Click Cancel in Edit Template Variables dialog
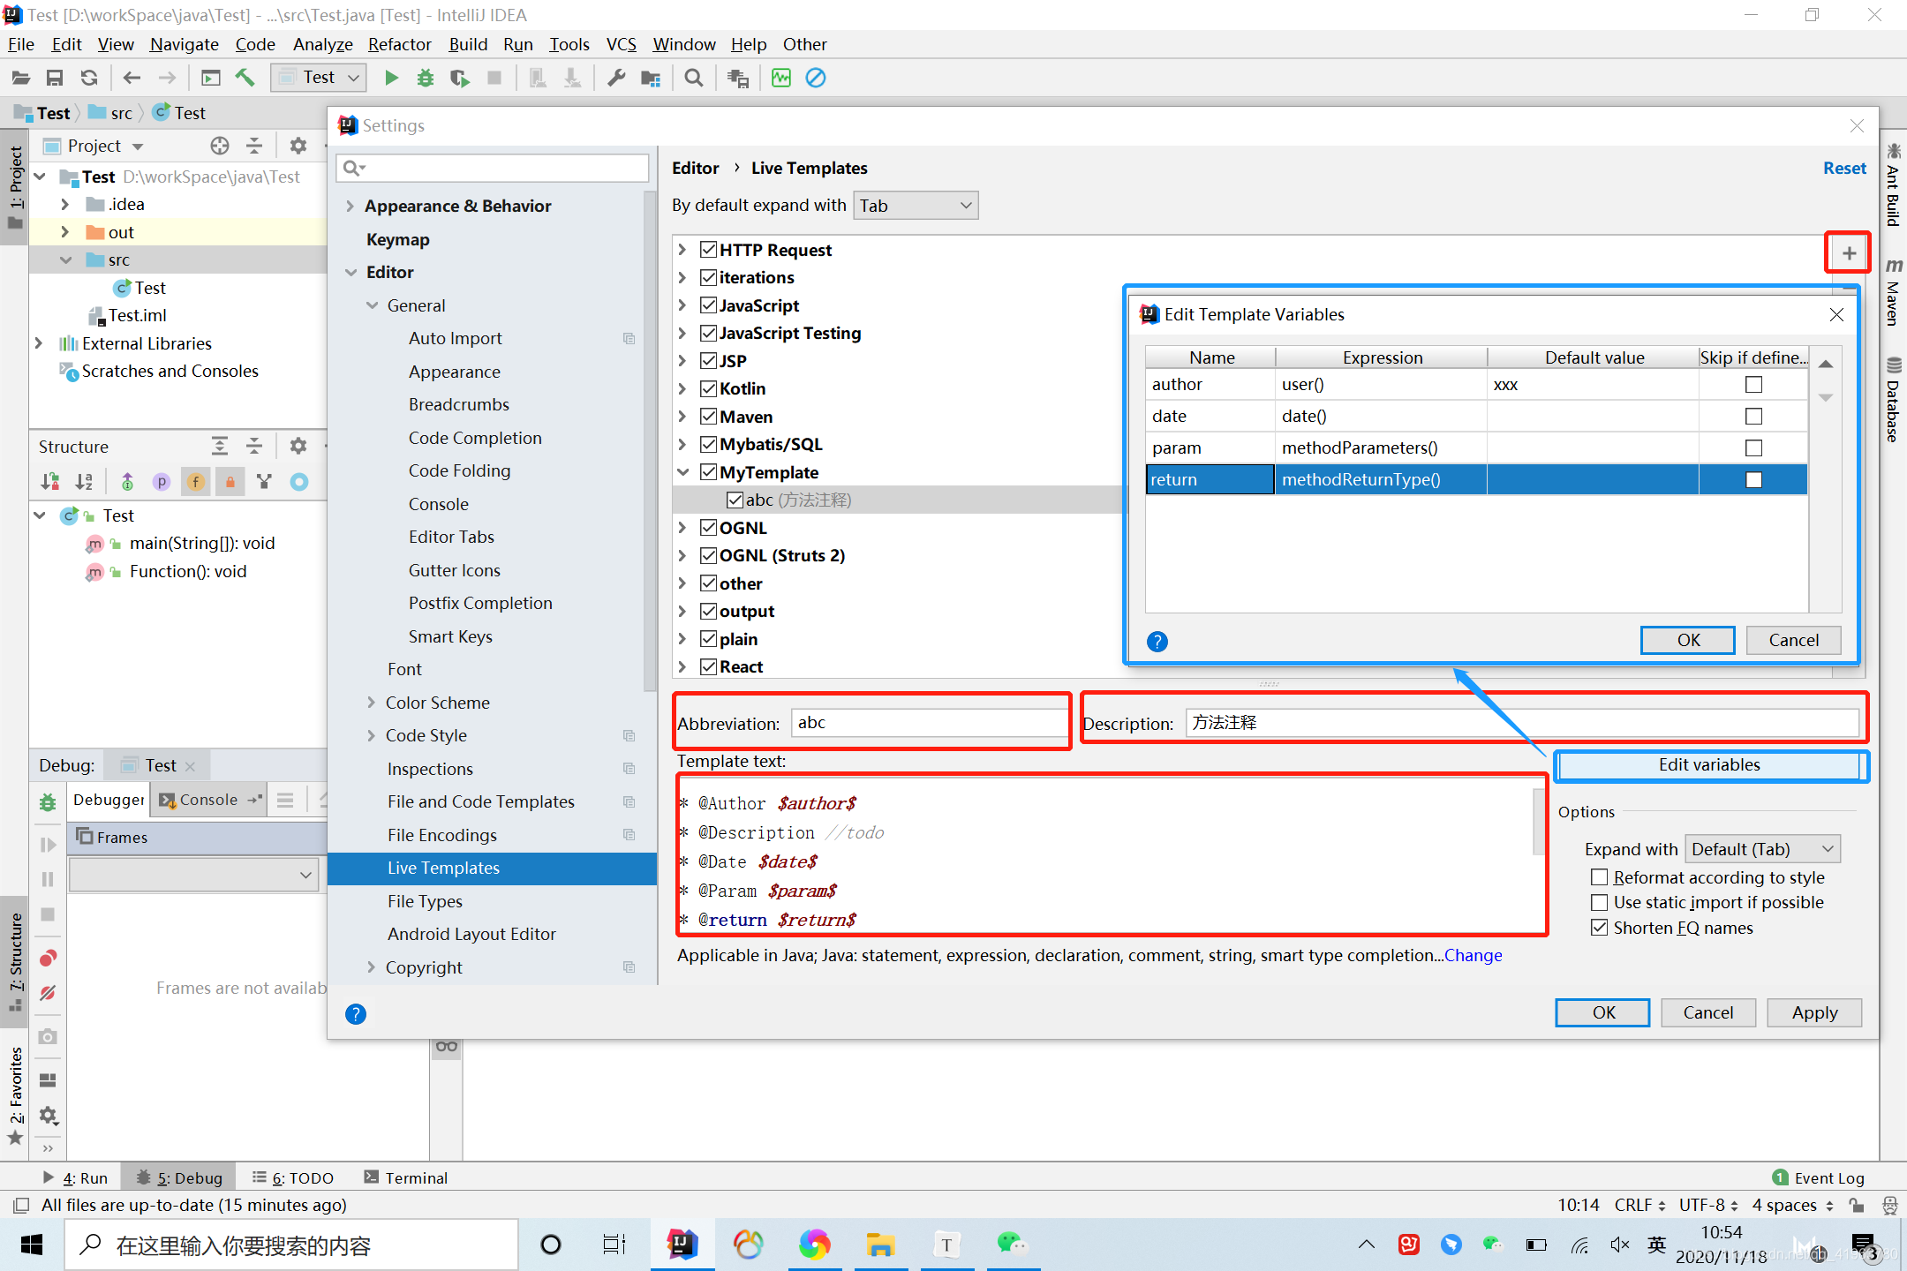This screenshot has height=1271, width=1907. click(1793, 640)
